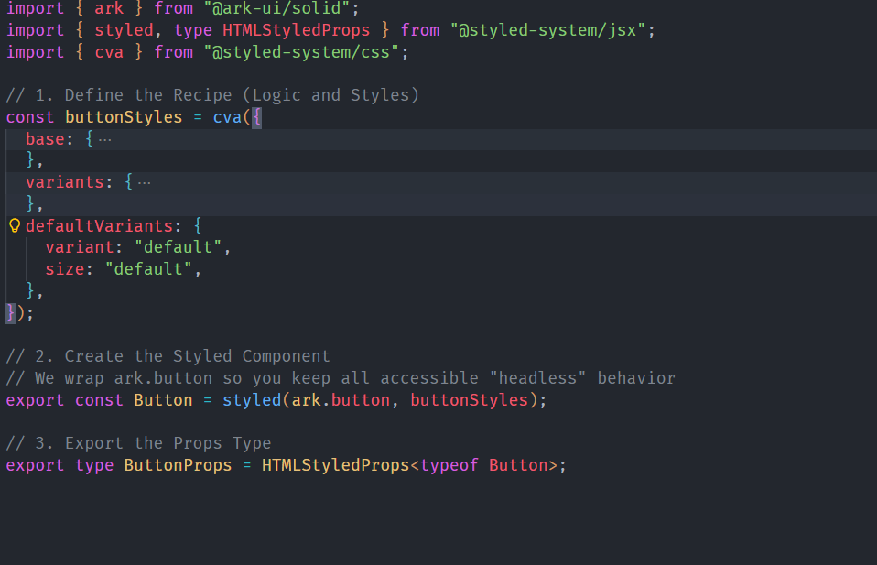Click the "variants" property key
The width and height of the screenshot is (877, 565).
pos(65,182)
